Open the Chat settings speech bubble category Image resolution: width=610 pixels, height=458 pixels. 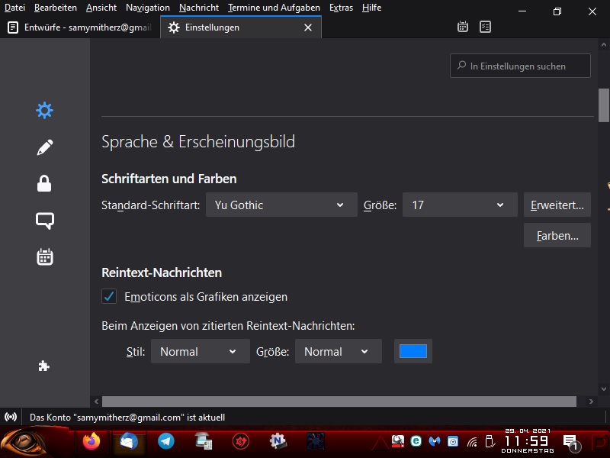coord(45,221)
